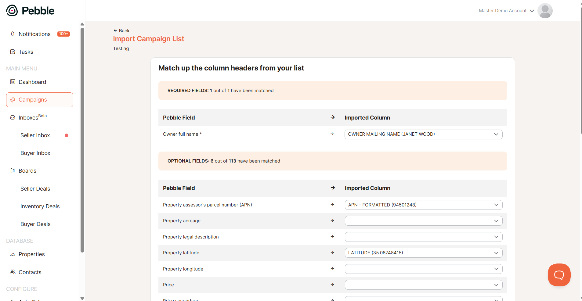This screenshot has width=582, height=301.
Task: Click the REQUIRED FIELDS banner text
Action: tap(220, 91)
